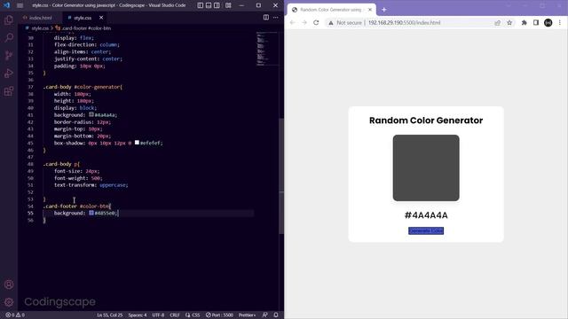Viewport: 568px width, 319px height.
Task: Open Source Control view
Action: click(9, 55)
